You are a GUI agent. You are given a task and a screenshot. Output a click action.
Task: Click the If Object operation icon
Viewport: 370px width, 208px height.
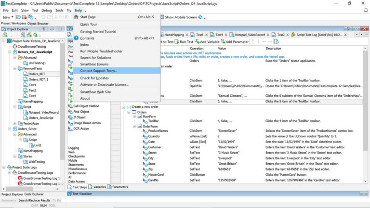[x=70, y=117]
